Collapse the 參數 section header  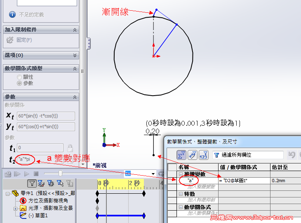point(75,97)
